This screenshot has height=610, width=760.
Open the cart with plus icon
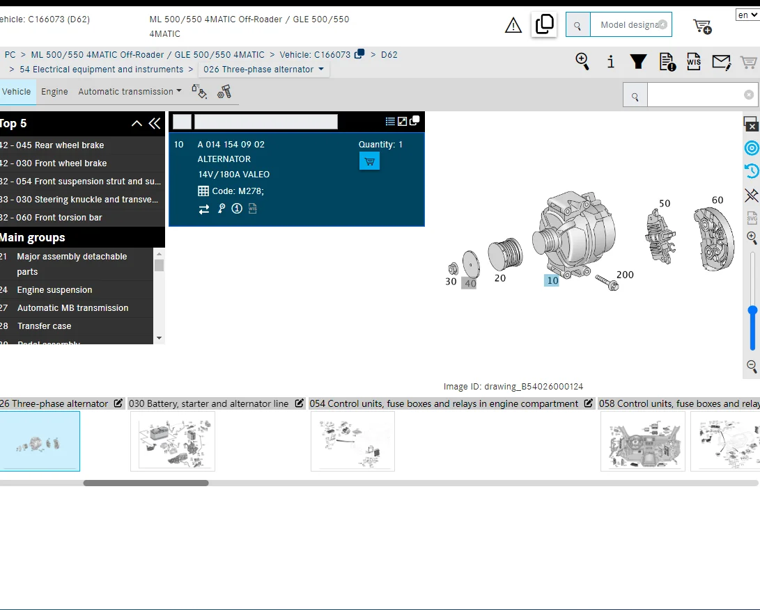(702, 26)
